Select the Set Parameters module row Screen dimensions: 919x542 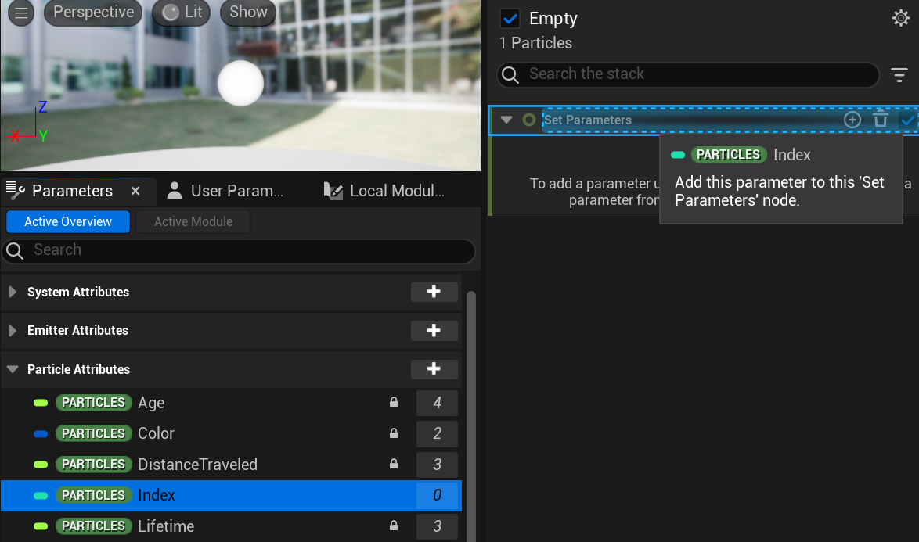point(703,120)
